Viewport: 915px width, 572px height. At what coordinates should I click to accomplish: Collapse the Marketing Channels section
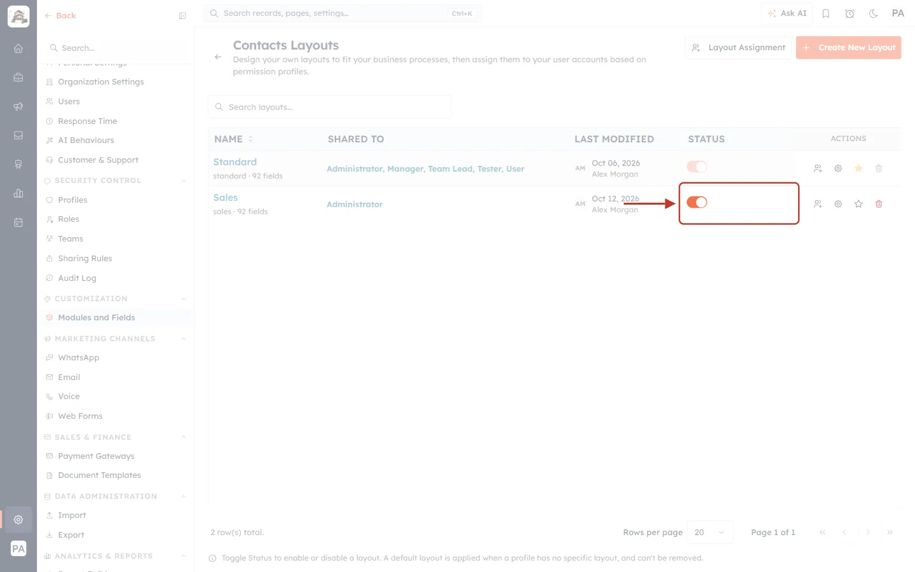pyautogui.click(x=184, y=339)
